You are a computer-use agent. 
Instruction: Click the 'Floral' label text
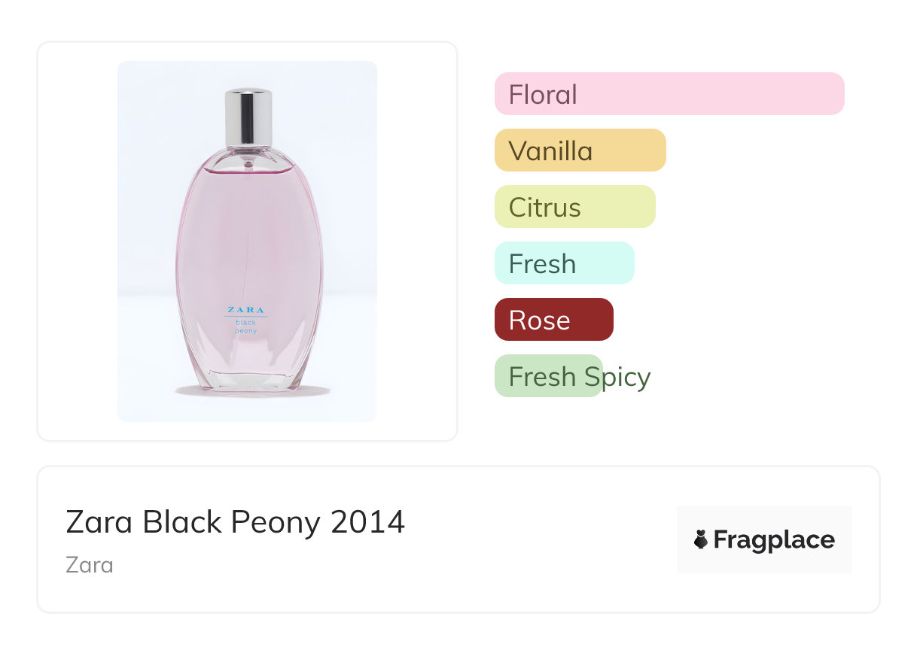[543, 95]
